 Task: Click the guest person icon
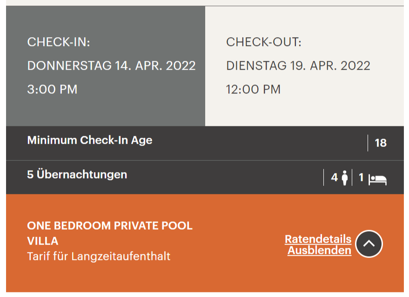click(x=345, y=178)
